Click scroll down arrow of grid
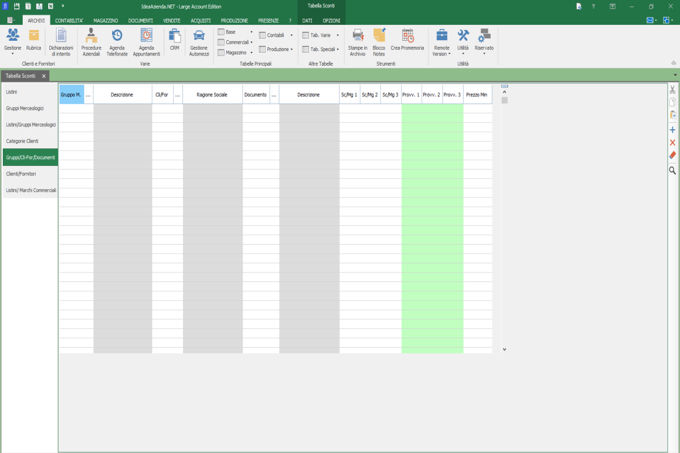Screen dimensions: 680x453 pos(504,349)
